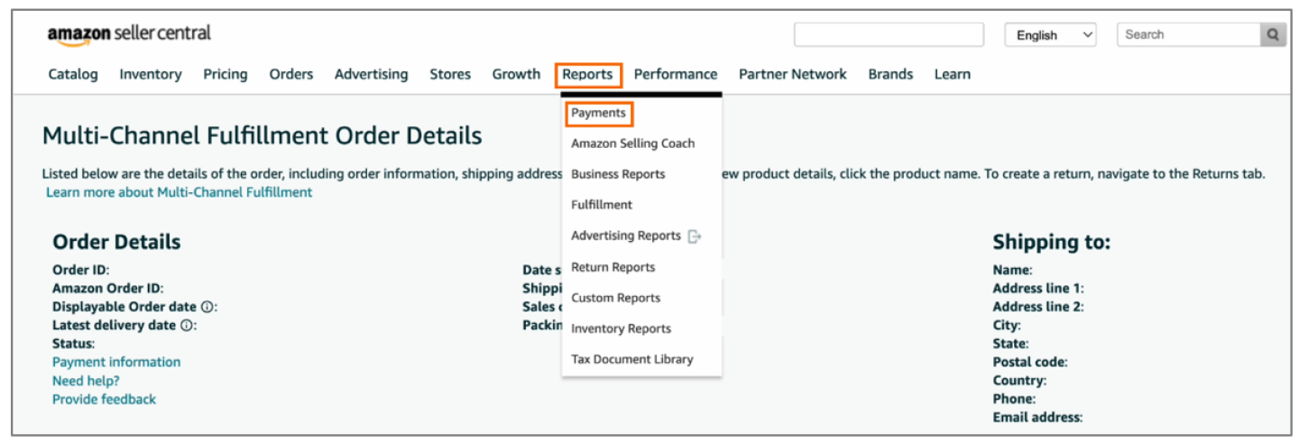
Task: Open the Advertising menu
Action: [x=372, y=74]
